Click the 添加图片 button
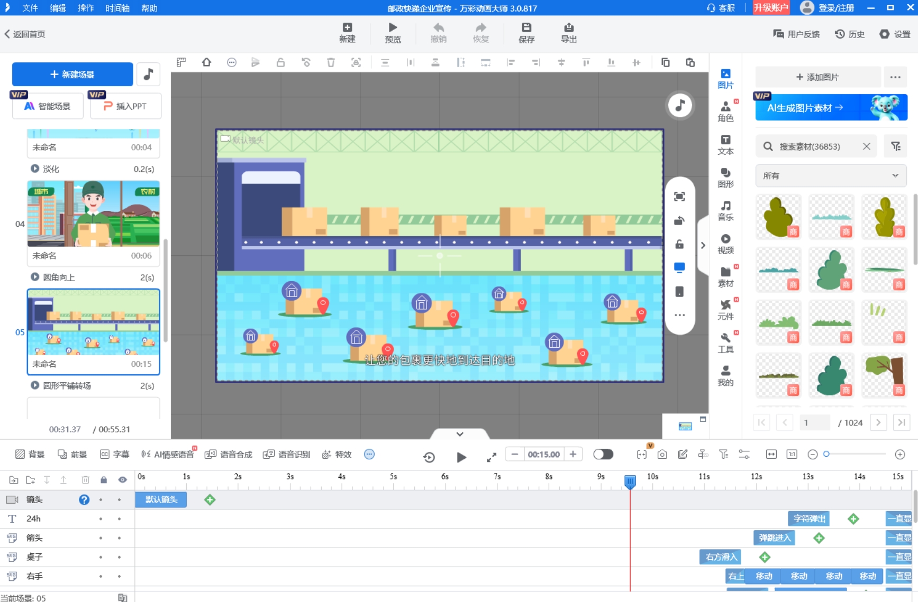This screenshot has width=918, height=602. tap(817, 77)
